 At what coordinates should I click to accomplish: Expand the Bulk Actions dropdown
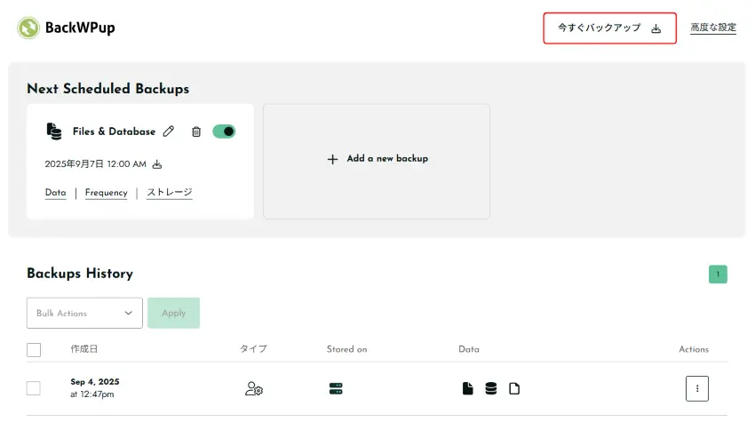pyautogui.click(x=84, y=313)
